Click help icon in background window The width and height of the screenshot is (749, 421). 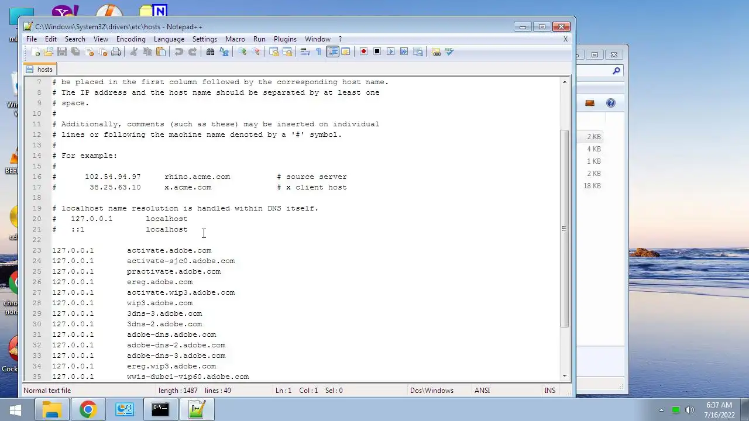click(610, 103)
